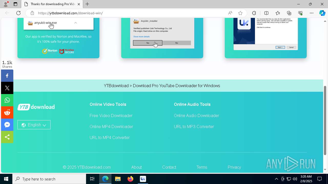View site information lock icon
The image size is (328, 184).
click(32, 13)
